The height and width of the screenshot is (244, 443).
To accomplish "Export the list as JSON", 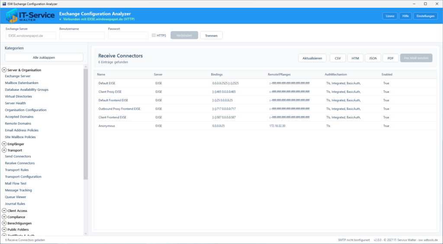I will (373, 58).
